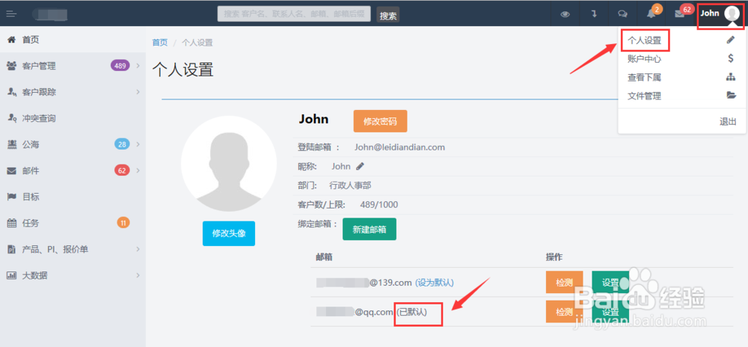Click the 489/1000 customer count value
The width and height of the screenshot is (748, 347).
pyautogui.click(x=379, y=205)
